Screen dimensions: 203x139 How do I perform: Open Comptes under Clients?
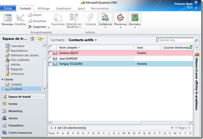(x=14, y=84)
